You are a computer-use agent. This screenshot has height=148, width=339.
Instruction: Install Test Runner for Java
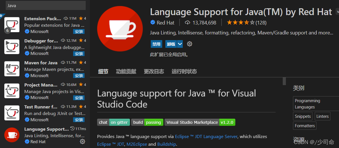pyautogui.click(x=79, y=120)
